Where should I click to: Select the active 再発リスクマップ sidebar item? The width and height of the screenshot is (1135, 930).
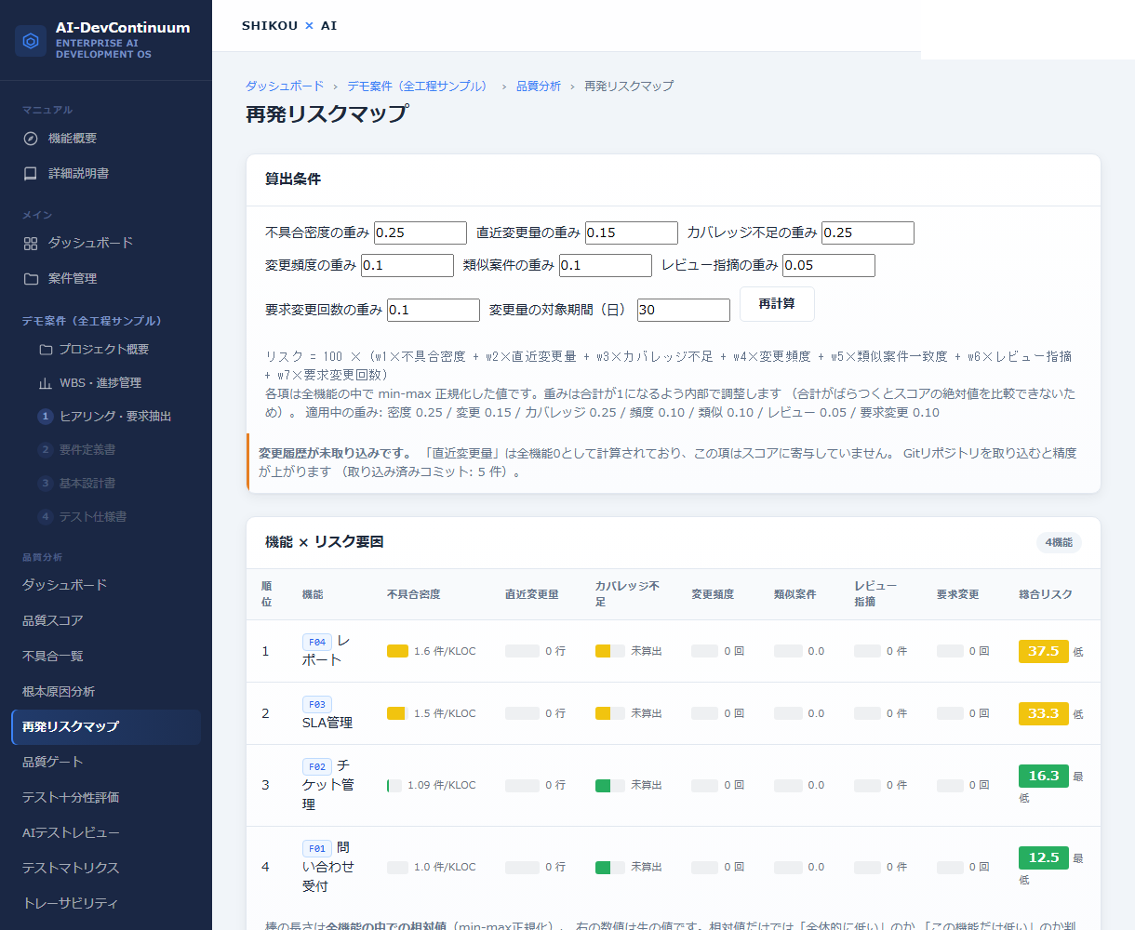tap(106, 727)
